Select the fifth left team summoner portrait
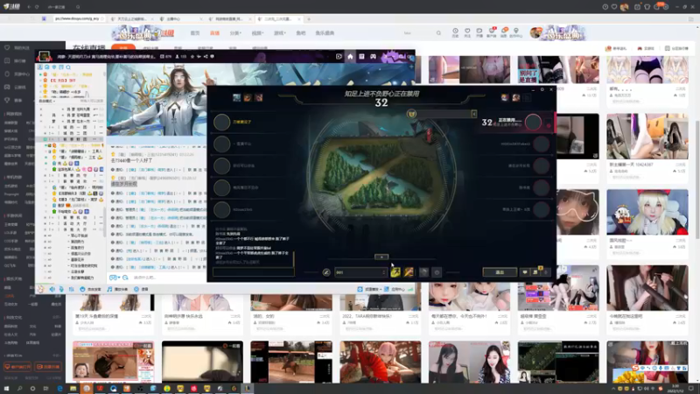 click(222, 209)
